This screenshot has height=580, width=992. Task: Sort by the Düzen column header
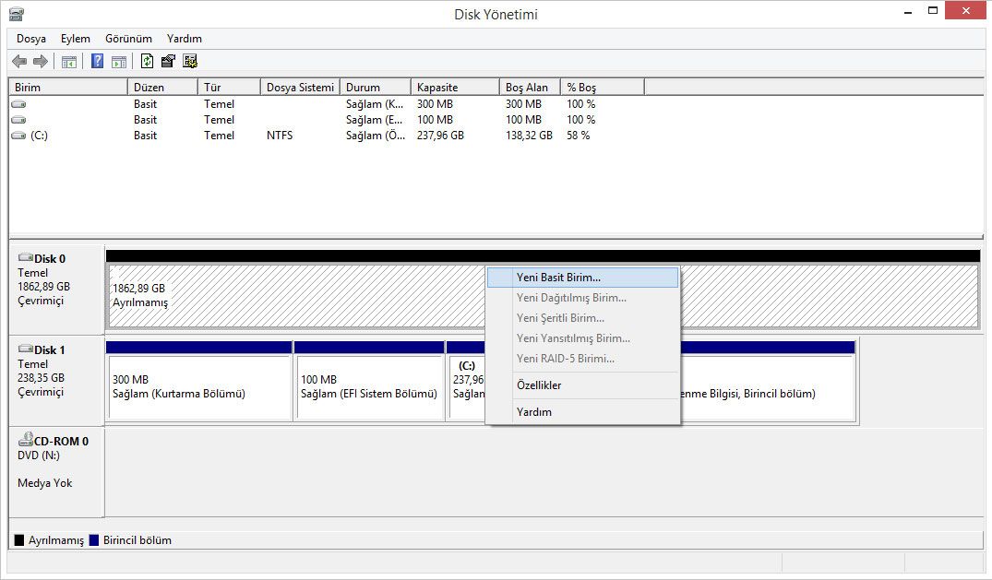[x=162, y=88]
